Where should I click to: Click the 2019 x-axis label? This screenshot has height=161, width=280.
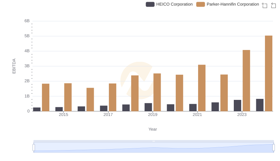click(153, 115)
